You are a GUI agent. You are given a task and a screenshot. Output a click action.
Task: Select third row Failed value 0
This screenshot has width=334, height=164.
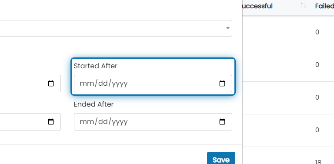[317, 97]
